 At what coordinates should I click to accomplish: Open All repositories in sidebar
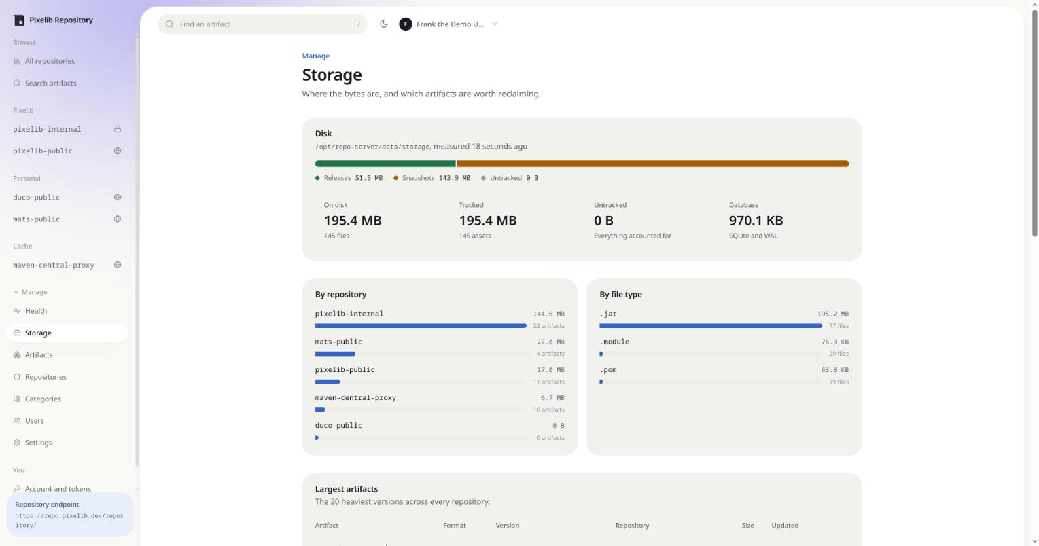(67, 61)
